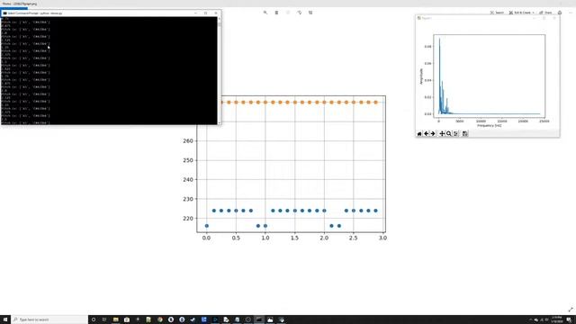Image resolution: width=576 pixels, height=324 pixels.
Task: Open File Explorer from the taskbar
Action: [116, 319]
